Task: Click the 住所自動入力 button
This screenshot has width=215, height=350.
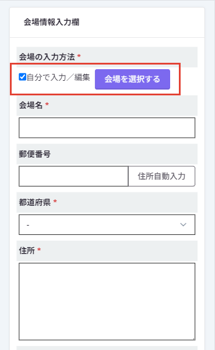Action: (161, 176)
